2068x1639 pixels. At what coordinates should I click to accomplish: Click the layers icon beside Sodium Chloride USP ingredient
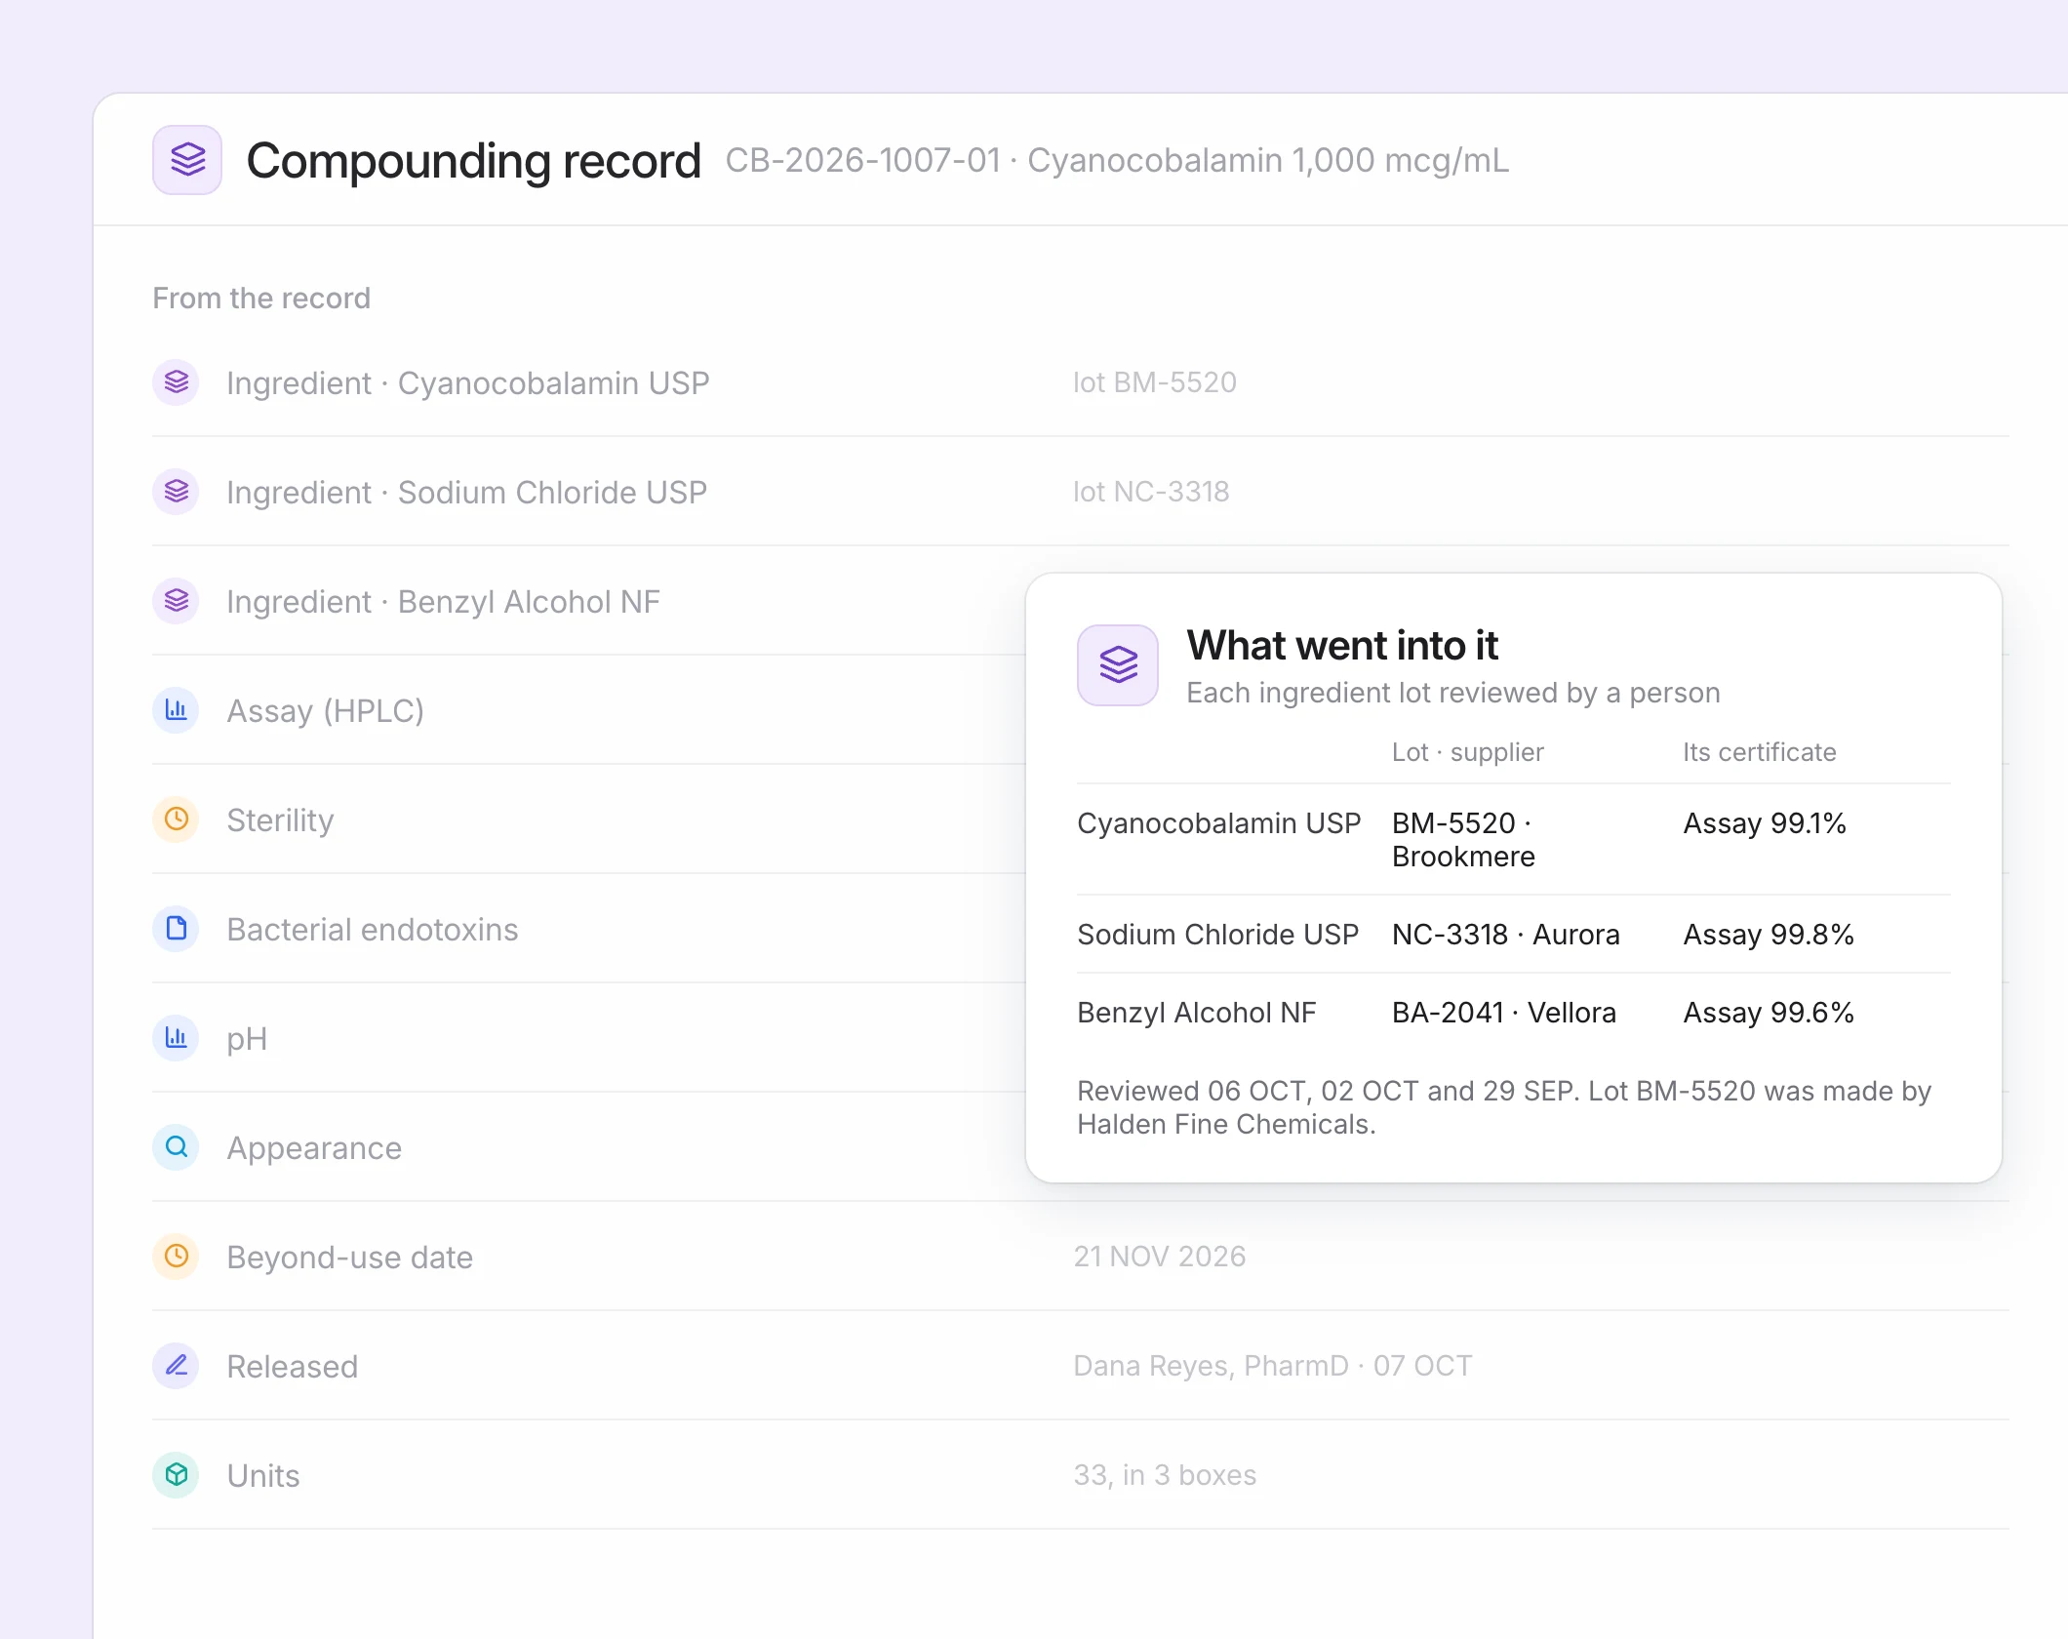tap(177, 492)
